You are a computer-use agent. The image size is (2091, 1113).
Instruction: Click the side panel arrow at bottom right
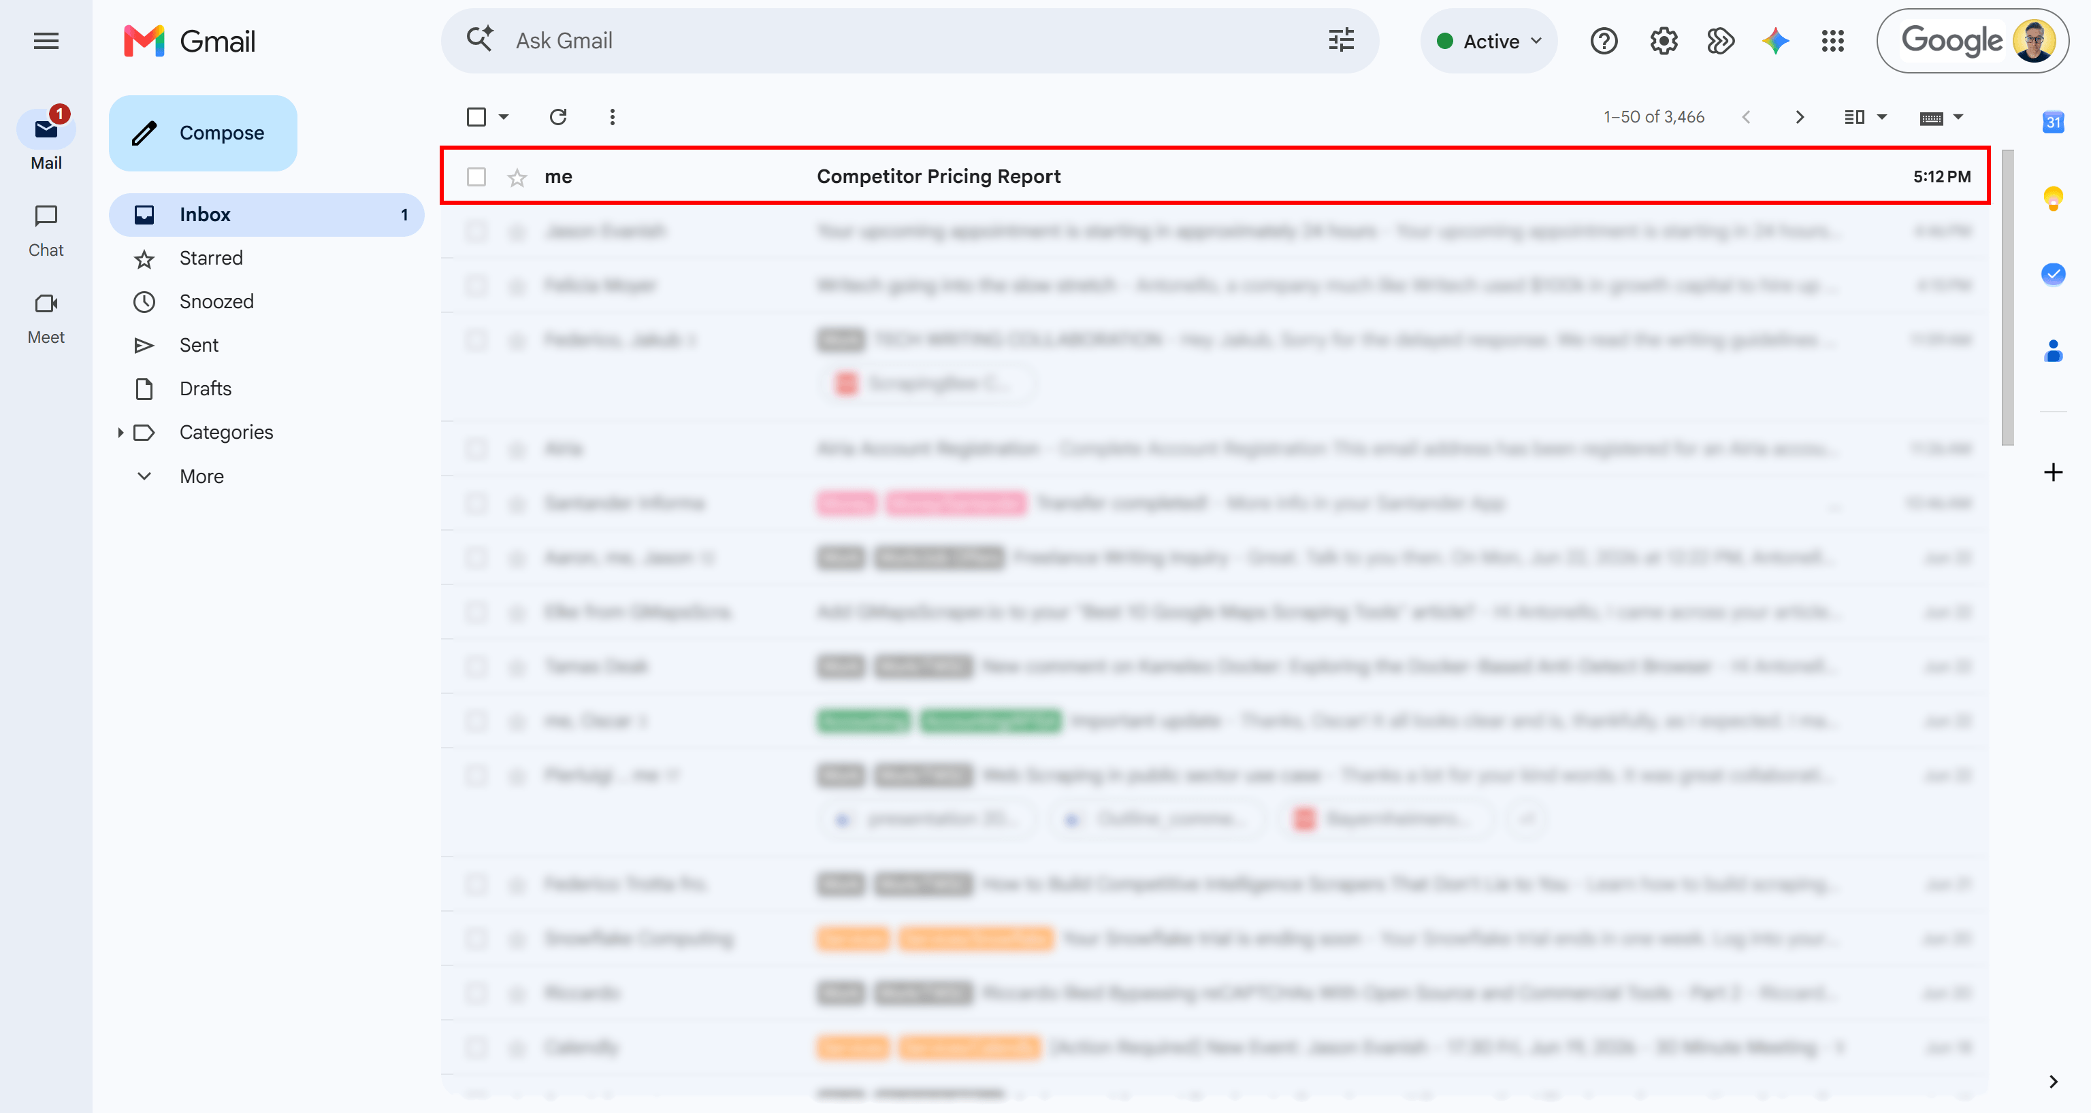click(x=2053, y=1081)
